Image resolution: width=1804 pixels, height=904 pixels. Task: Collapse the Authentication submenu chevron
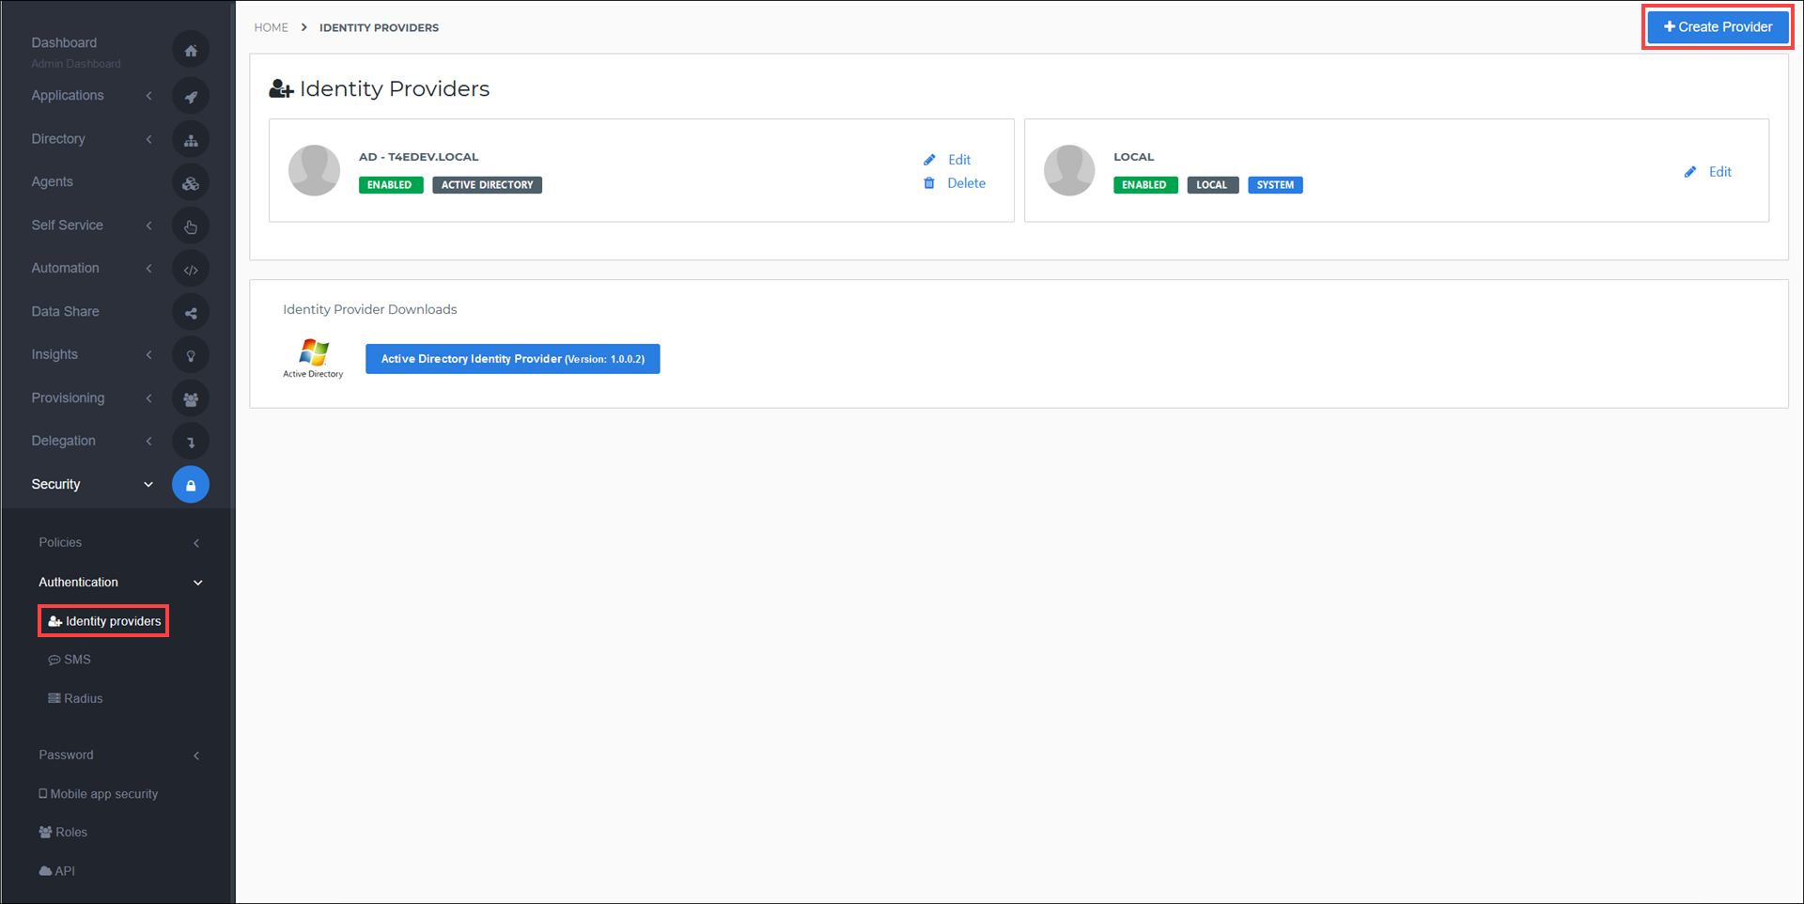tap(198, 583)
